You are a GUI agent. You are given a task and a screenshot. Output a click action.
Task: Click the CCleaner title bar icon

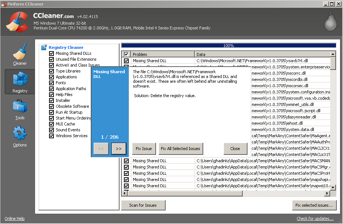coord(4,4)
